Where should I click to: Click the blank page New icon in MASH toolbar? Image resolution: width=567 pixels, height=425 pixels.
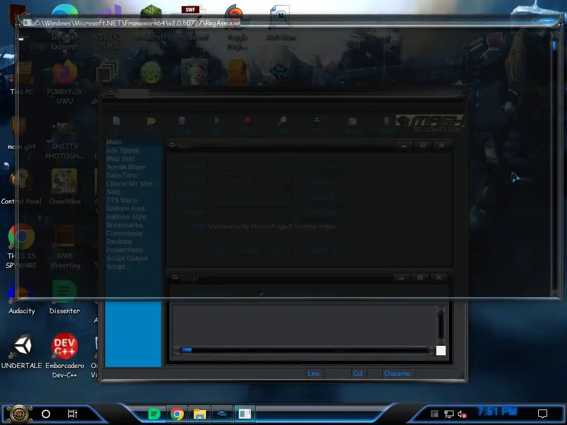pos(116,121)
